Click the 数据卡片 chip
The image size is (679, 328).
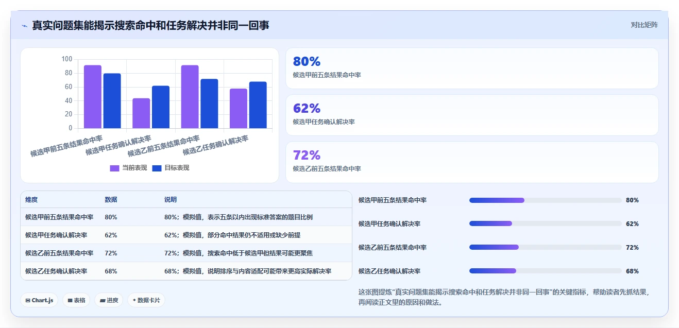tap(146, 300)
